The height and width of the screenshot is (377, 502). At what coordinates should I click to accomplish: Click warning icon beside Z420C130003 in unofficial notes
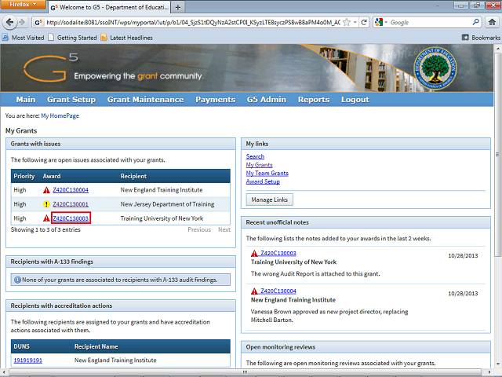[254, 253]
